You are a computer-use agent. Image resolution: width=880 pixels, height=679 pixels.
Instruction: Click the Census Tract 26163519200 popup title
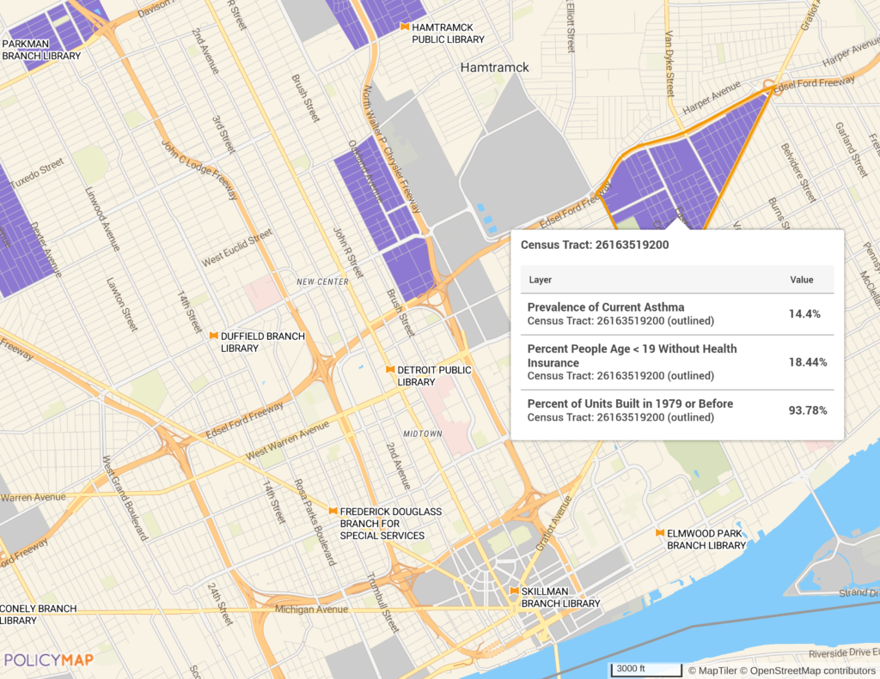[x=595, y=245]
